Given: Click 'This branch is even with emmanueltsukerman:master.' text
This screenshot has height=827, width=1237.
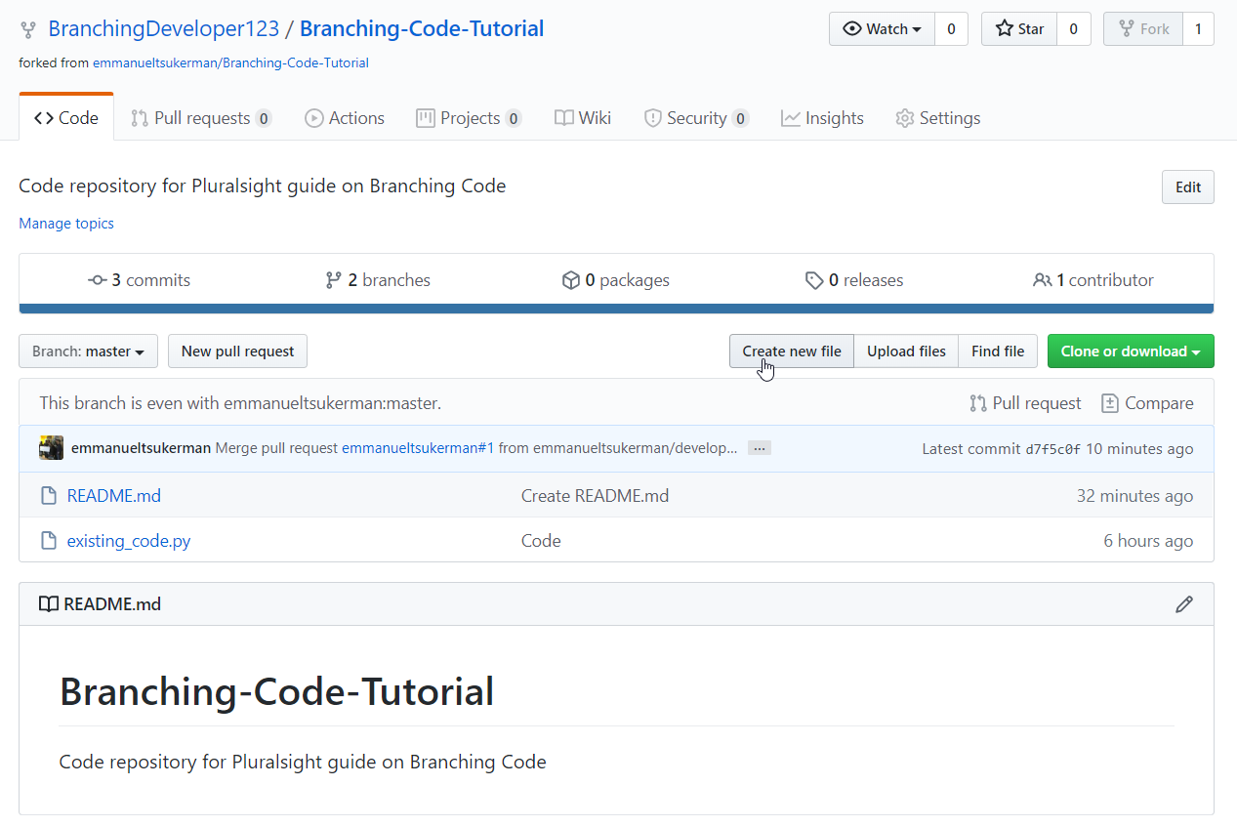Looking at the screenshot, I should (240, 403).
